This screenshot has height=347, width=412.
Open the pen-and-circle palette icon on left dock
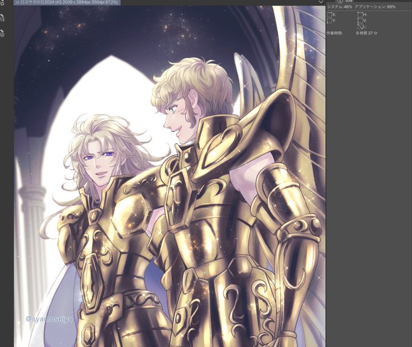2,33
